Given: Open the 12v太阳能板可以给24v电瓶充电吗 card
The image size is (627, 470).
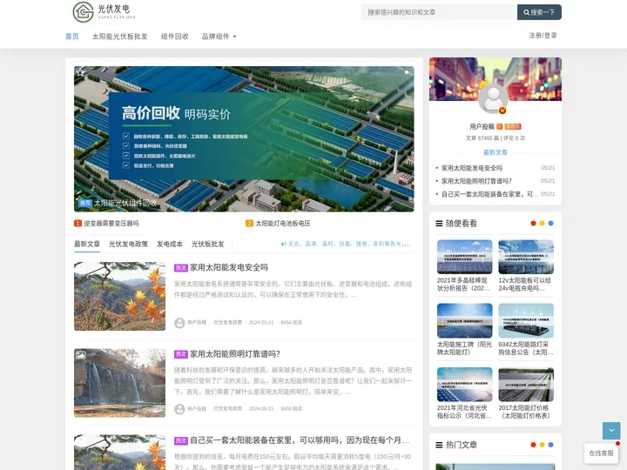Looking at the screenshot, I should tap(526, 265).
